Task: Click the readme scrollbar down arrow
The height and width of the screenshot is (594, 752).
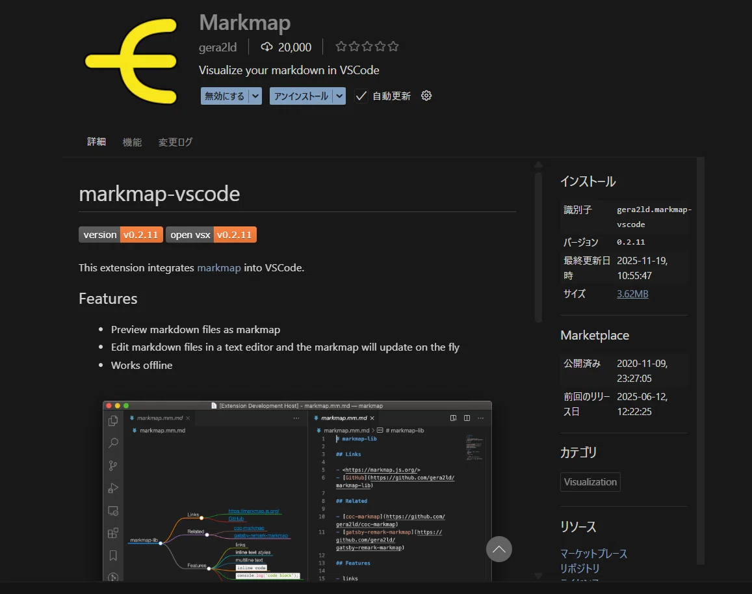Action: (539, 575)
